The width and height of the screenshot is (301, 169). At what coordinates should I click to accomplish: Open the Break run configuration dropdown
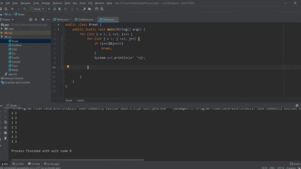coord(37,9)
